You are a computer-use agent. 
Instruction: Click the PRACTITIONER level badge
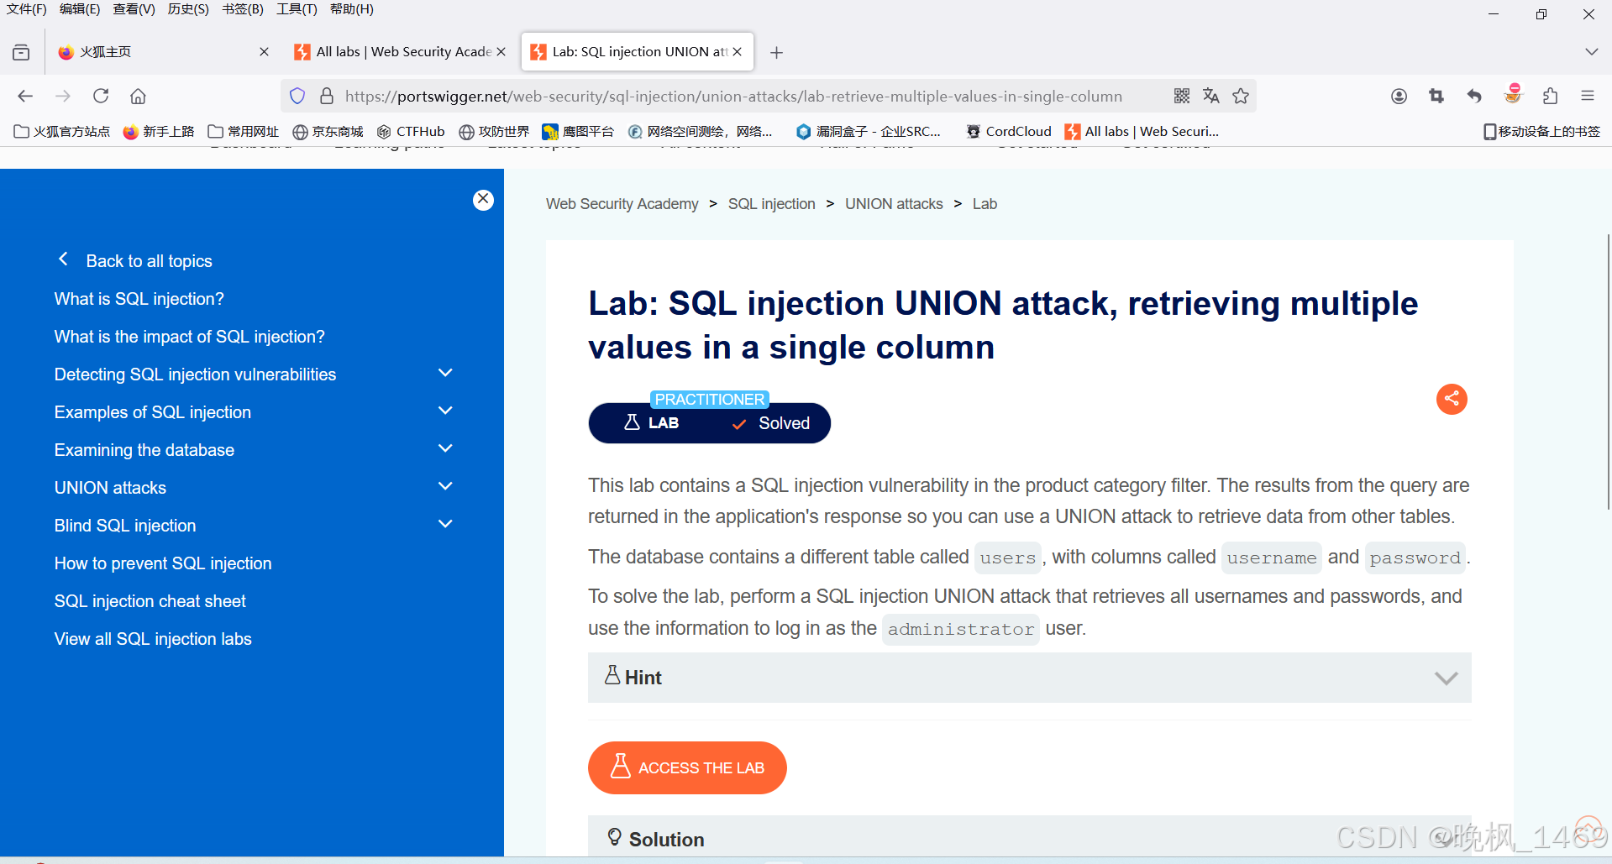(x=708, y=399)
